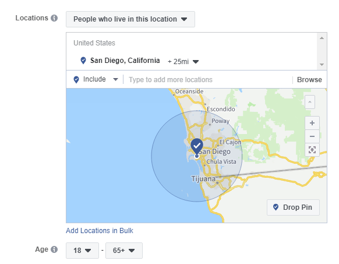Open the +25mi radius dropdown
Image resolution: width=339 pixels, height=264 pixels.
click(x=183, y=62)
